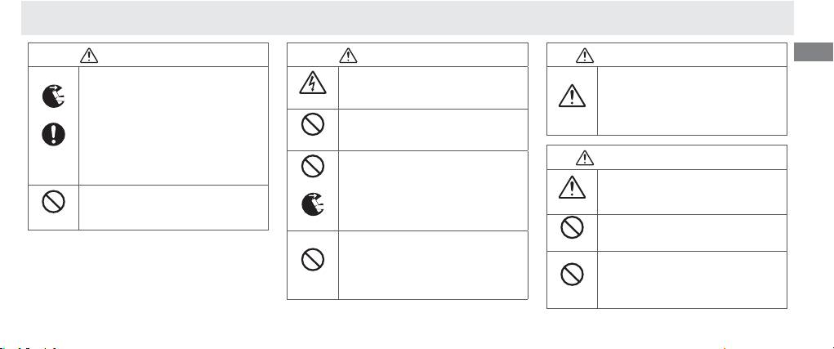Click the prohibition icon in the left panel
This screenshot has height=349, width=834.
tap(54, 200)
